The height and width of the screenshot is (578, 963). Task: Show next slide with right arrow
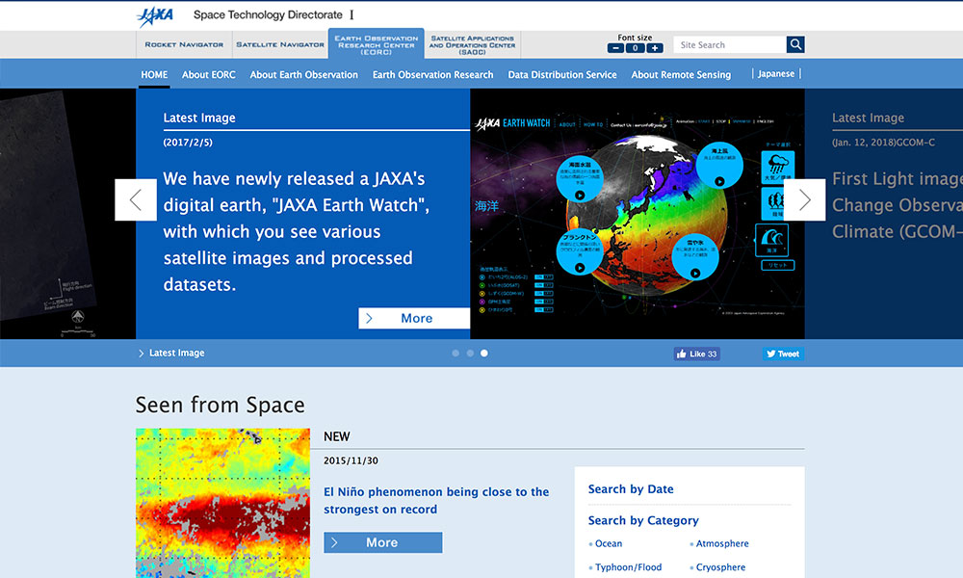pyautogui.click(x=804, y=199)
